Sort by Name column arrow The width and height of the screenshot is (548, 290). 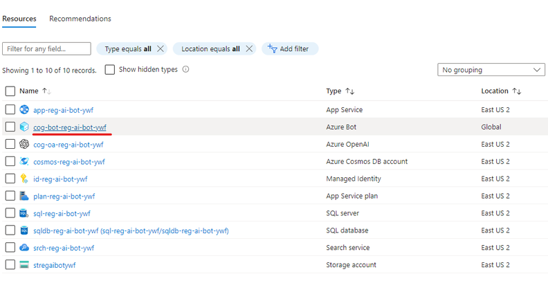(x=46, y=91)
